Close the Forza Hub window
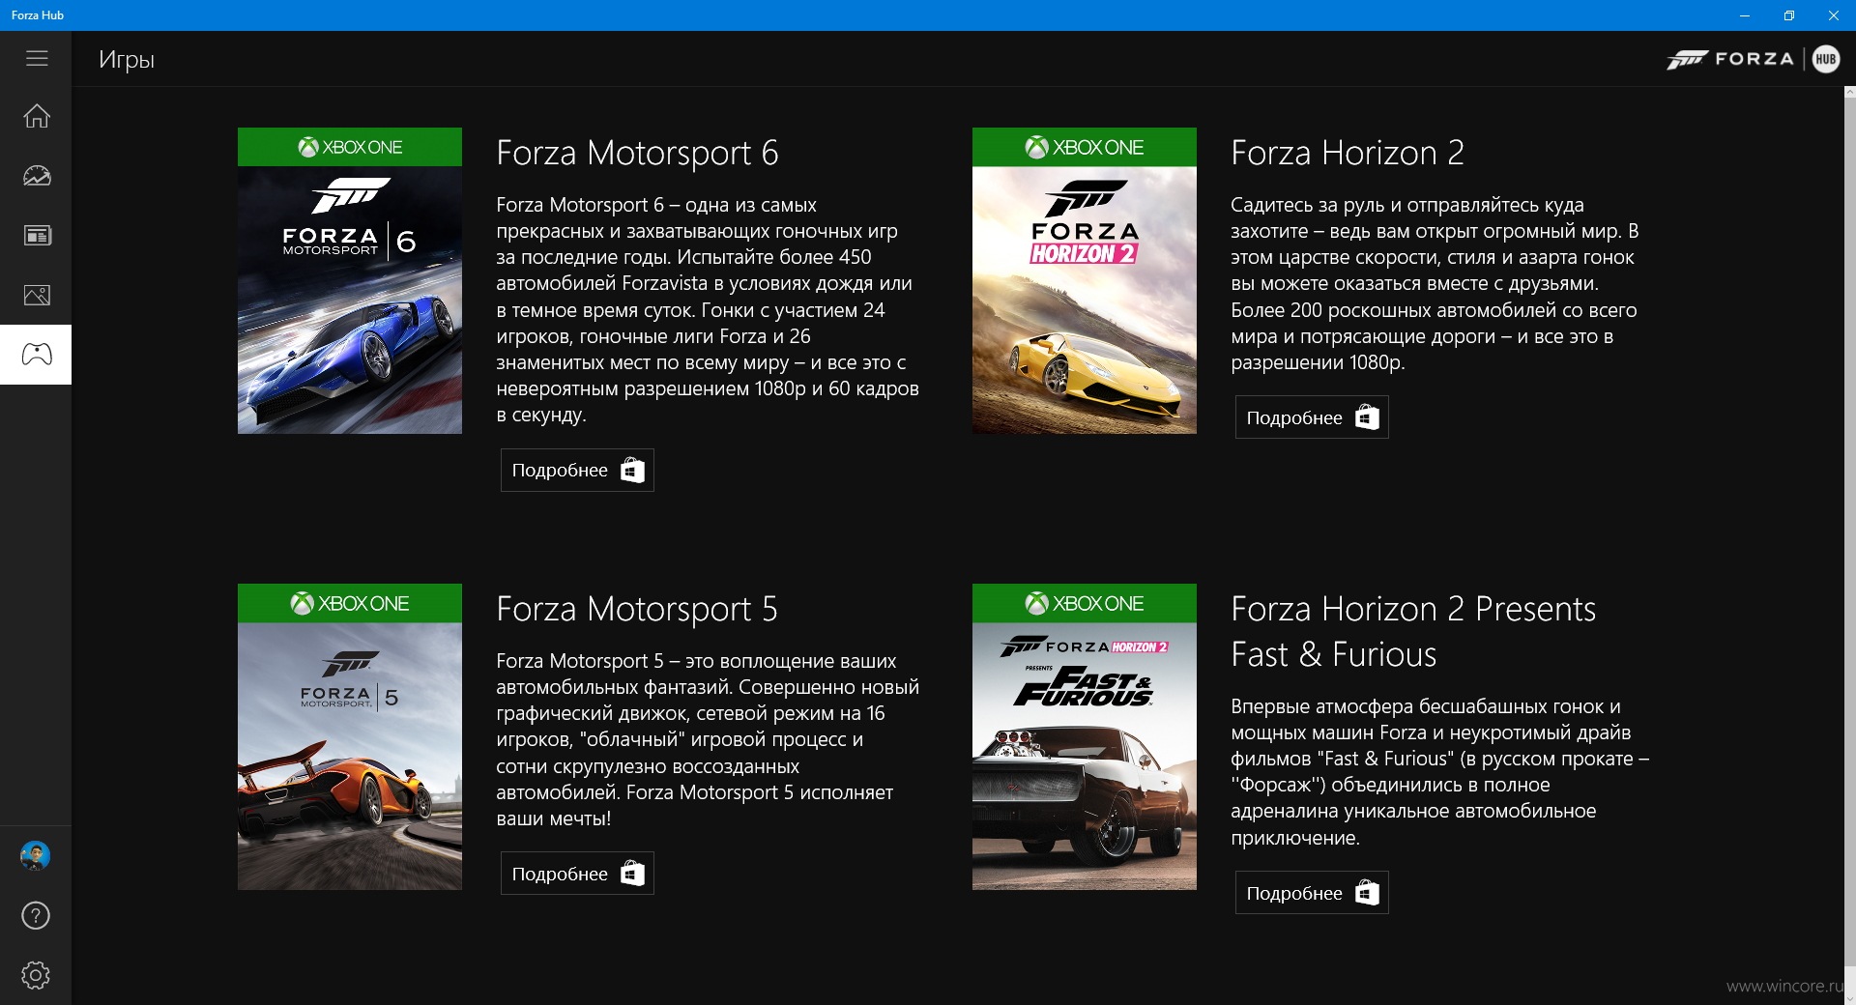The height and width of the screenshot is (1005, 1856). (1834, 15)
